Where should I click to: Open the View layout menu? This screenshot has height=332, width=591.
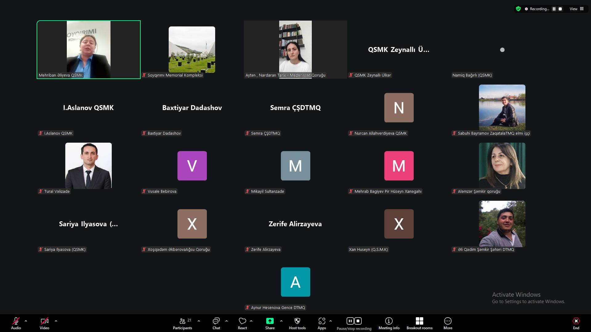click(x=577, y=9)
